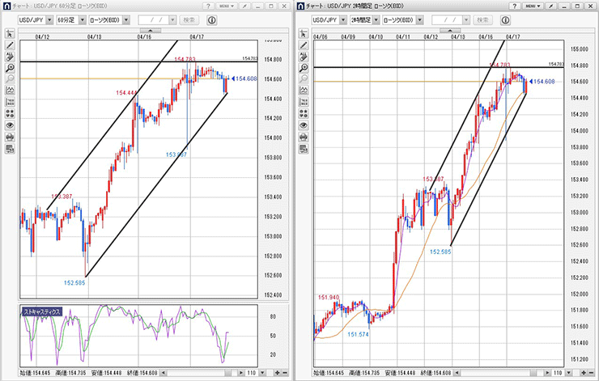Pick the trendline drawing tool in left chart
The height and width of the screenshot is (381, 599).
(10, 46)
